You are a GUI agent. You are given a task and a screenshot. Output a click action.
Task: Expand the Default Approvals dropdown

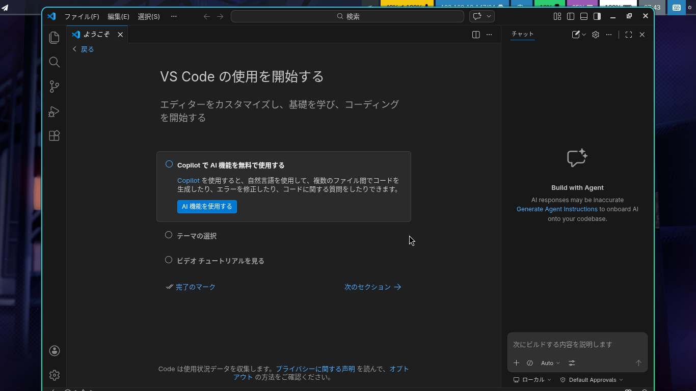pos(592,380)
